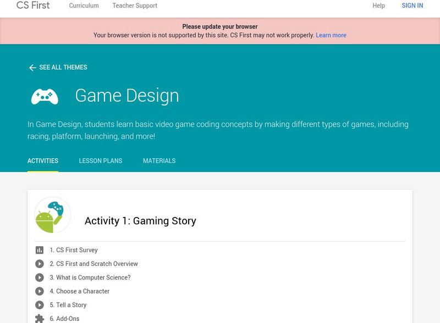Click play icon for What is Computer Science?
The width and height of the screenshot is (440, 323).
click(40, 277)
